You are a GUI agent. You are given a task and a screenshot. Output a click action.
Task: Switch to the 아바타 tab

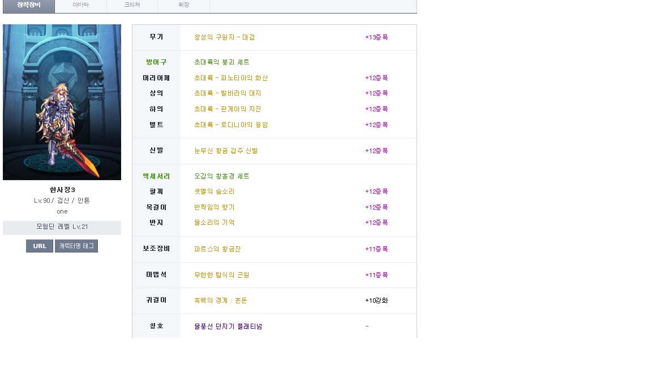click(80, 5)
